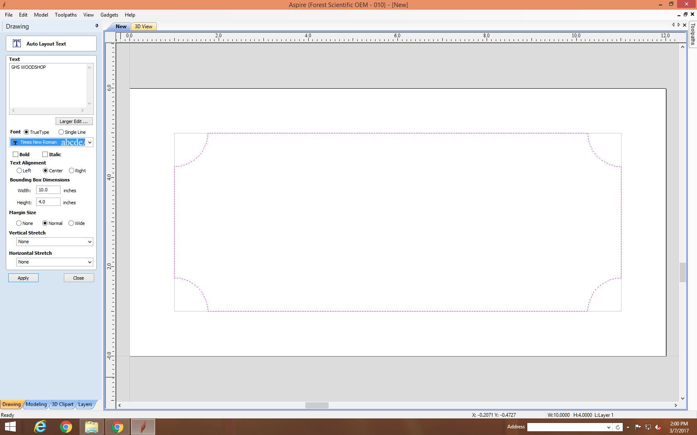697x435 pixels.
Task: Switch to the Layers tab
Action: pyautogui.click(x=85, y=404)
